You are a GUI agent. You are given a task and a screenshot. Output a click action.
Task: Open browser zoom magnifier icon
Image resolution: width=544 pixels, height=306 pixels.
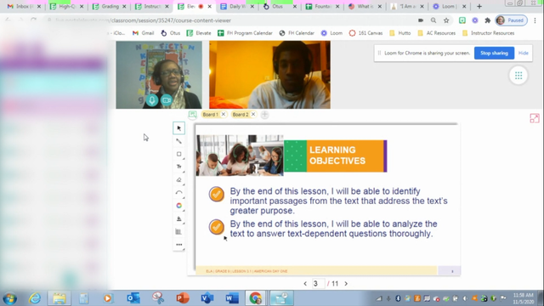pyautogui.click(x=433, y=20)
